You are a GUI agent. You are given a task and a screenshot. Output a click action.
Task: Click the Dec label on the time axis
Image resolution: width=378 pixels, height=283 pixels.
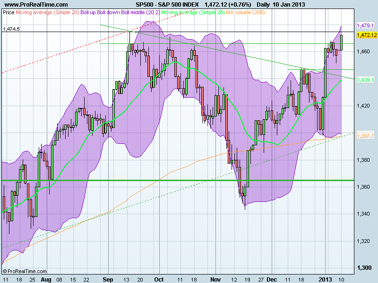tap(272, 279)
